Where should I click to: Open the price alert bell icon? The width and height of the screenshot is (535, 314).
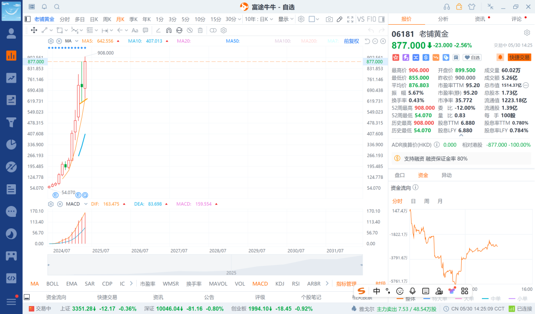[500, 57]
